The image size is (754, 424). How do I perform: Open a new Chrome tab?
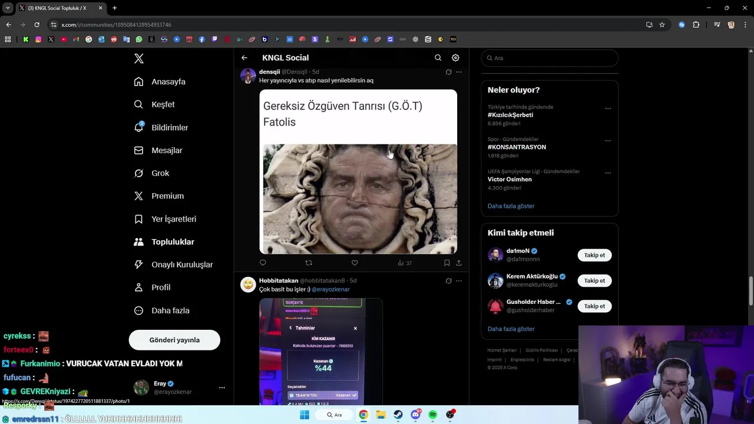(x=114, y=8)
